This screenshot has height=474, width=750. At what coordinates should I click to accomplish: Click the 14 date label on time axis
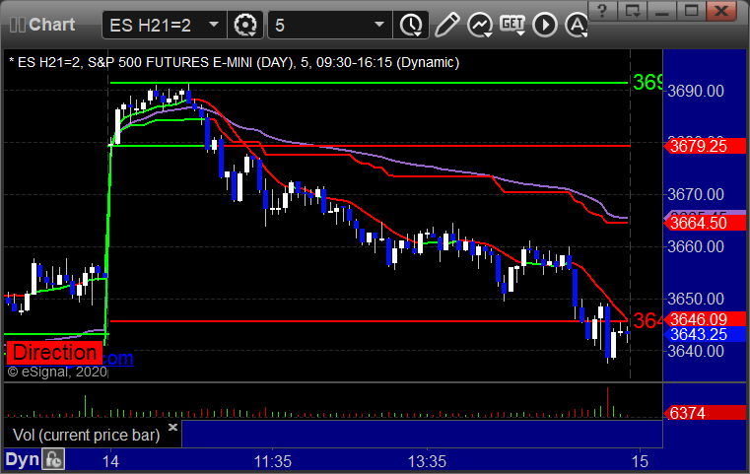tap(110, 461)
